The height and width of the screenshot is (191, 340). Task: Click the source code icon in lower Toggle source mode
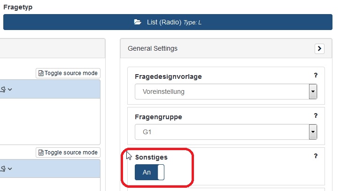(41, 153)
